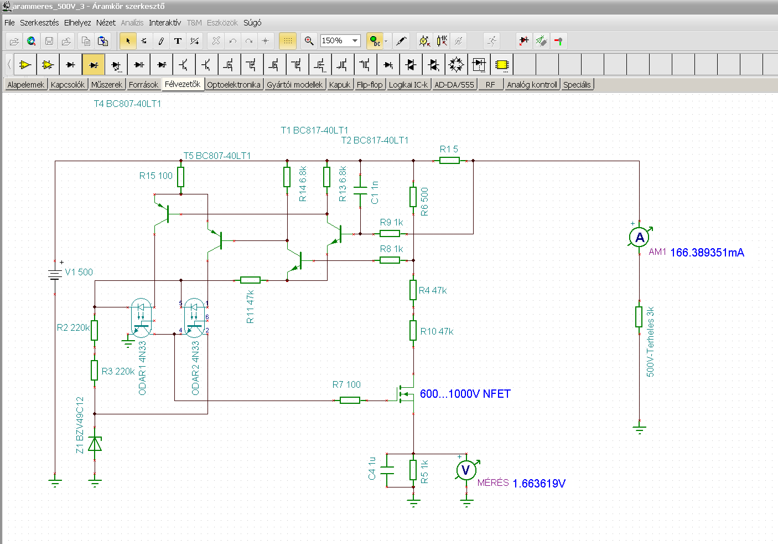Click the Open file folder icon
Viewport: 778px width, 544px height.
14,41
